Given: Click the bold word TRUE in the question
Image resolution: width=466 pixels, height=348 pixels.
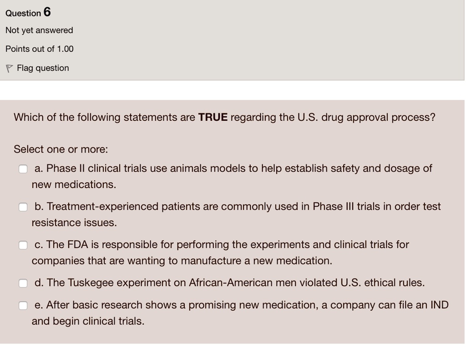Looking at the screenshot, I should coord(213,118).
